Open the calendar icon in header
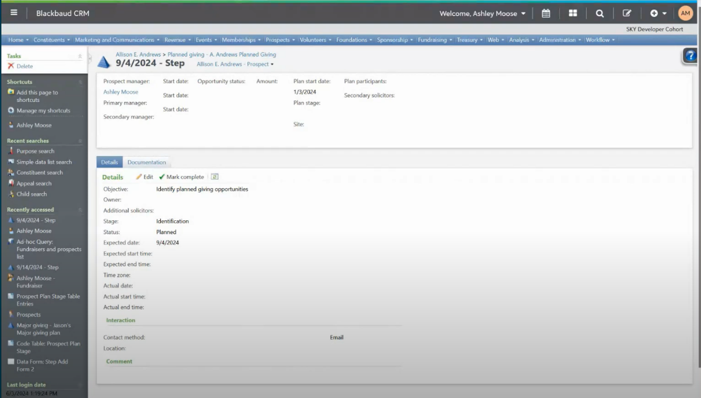 pos(546,13)
